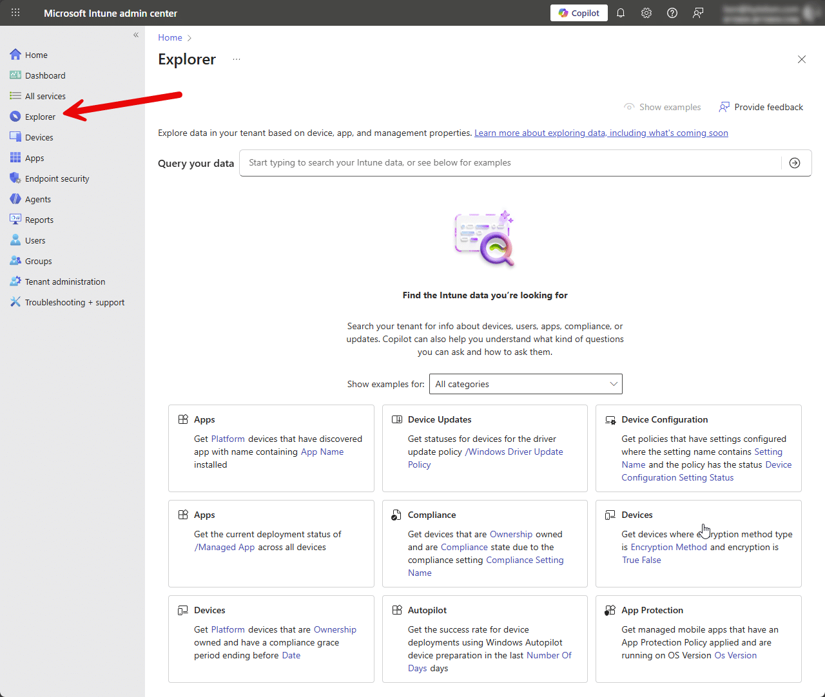Click the help question mark icon
The height and width of the screenshot is (697, 825).
coord(672,13)
